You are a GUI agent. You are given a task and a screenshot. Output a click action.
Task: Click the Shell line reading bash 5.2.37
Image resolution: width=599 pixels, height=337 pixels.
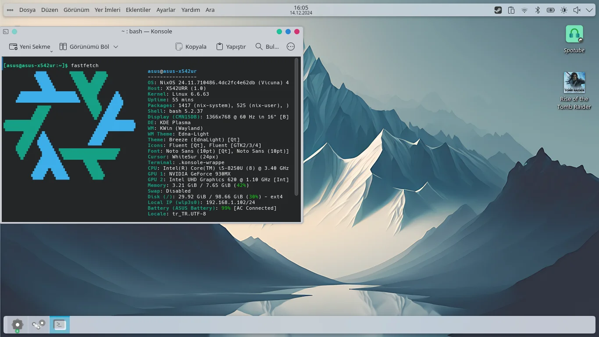175,111
